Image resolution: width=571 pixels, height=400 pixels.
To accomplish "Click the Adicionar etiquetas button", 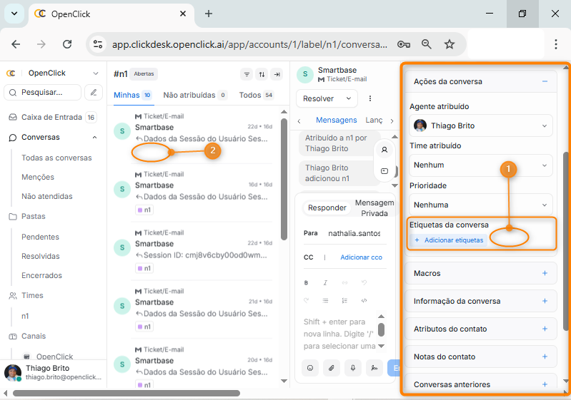I will tap(449, 240).
